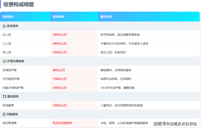Click the 五人间 row label

click(7, 35)
